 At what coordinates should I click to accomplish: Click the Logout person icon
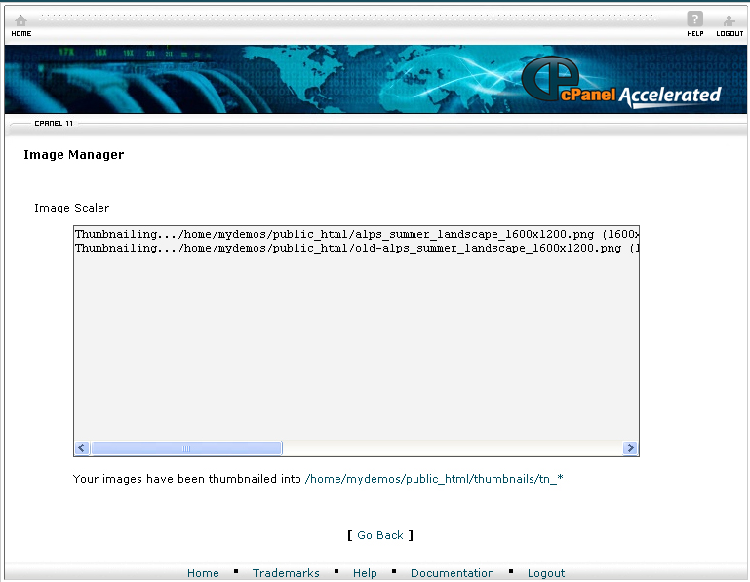point(729,20)
